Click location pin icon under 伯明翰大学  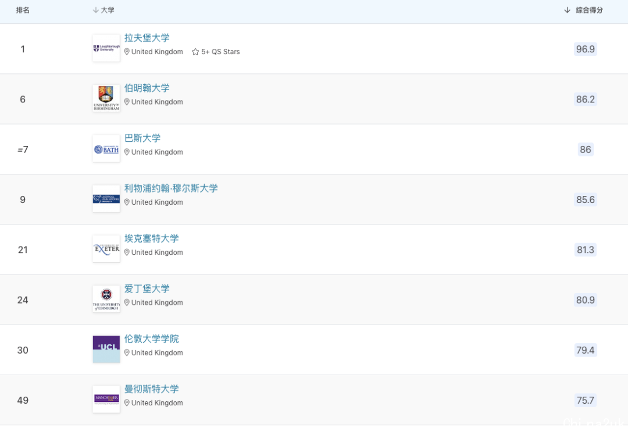click(127, 102)
